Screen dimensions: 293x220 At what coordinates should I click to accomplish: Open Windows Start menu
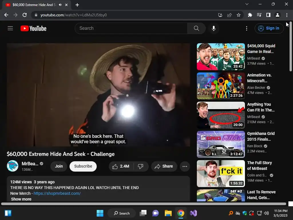click(100, 213)
